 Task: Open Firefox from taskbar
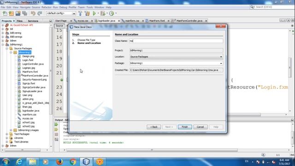(59, 162)
